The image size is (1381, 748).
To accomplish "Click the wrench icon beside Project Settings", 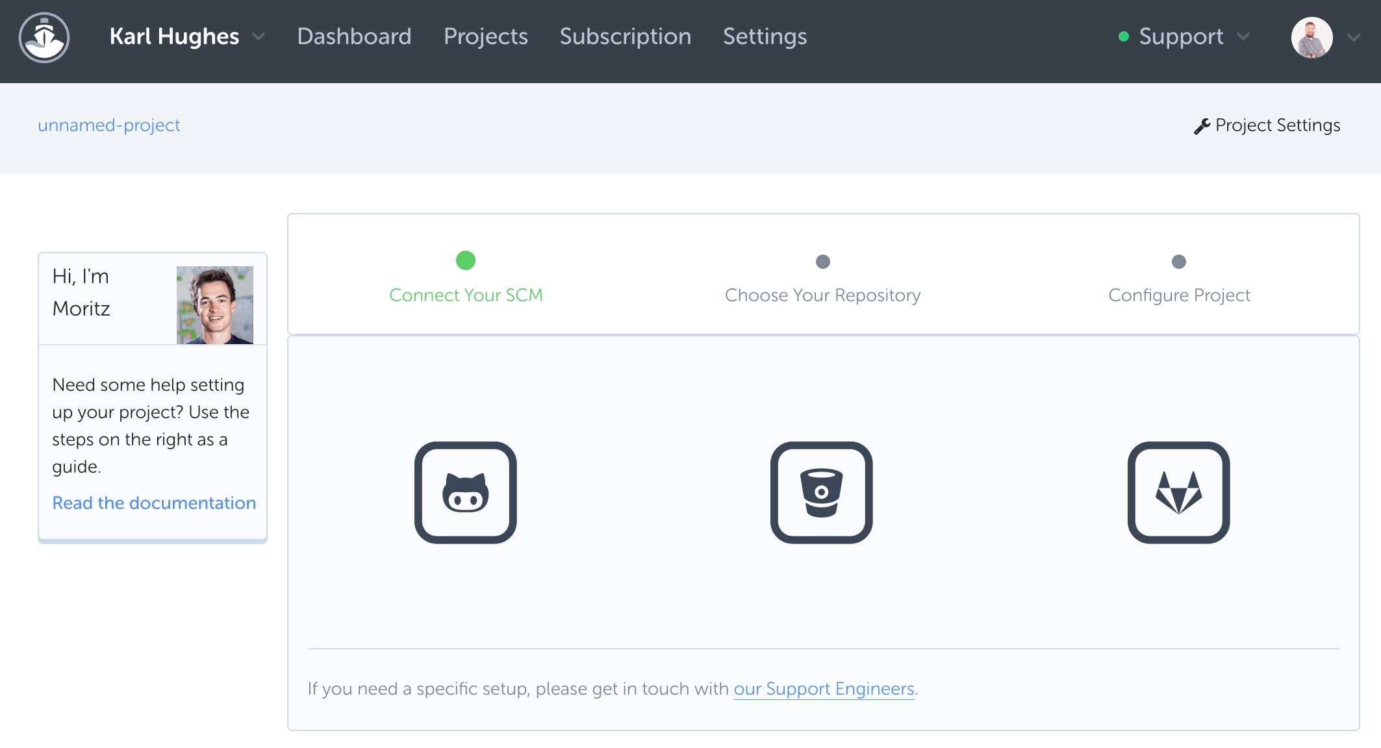I will point(1202,126).
